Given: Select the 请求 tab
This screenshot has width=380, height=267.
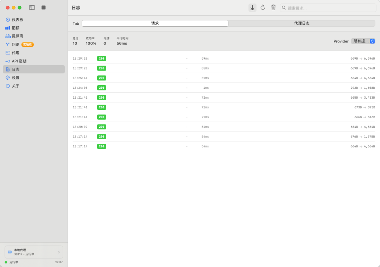Looking at the screenshot, I should tap(155, 24).
